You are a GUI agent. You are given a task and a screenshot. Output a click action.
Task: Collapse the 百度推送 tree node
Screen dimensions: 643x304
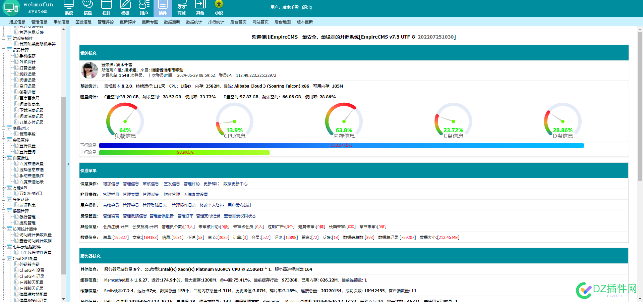pos(4,157)
